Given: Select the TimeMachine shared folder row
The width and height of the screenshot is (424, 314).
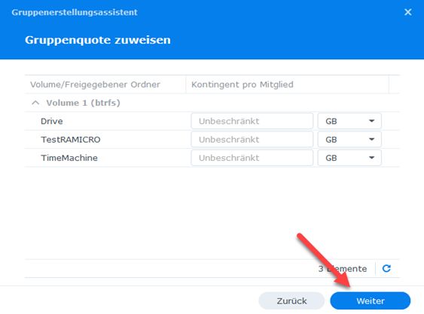Looking at the screenshot, I should [212, 158].
